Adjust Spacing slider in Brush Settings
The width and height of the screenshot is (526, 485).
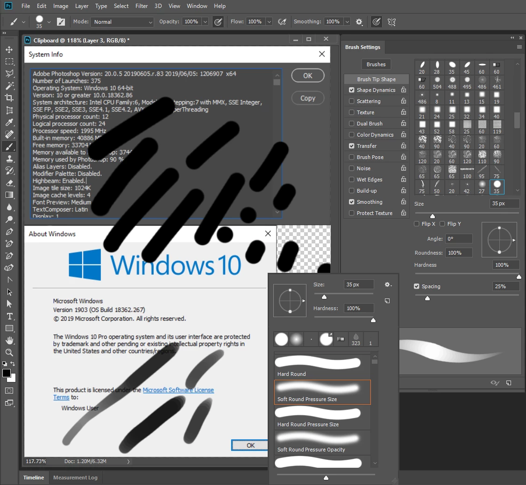(x=427, y=298)
